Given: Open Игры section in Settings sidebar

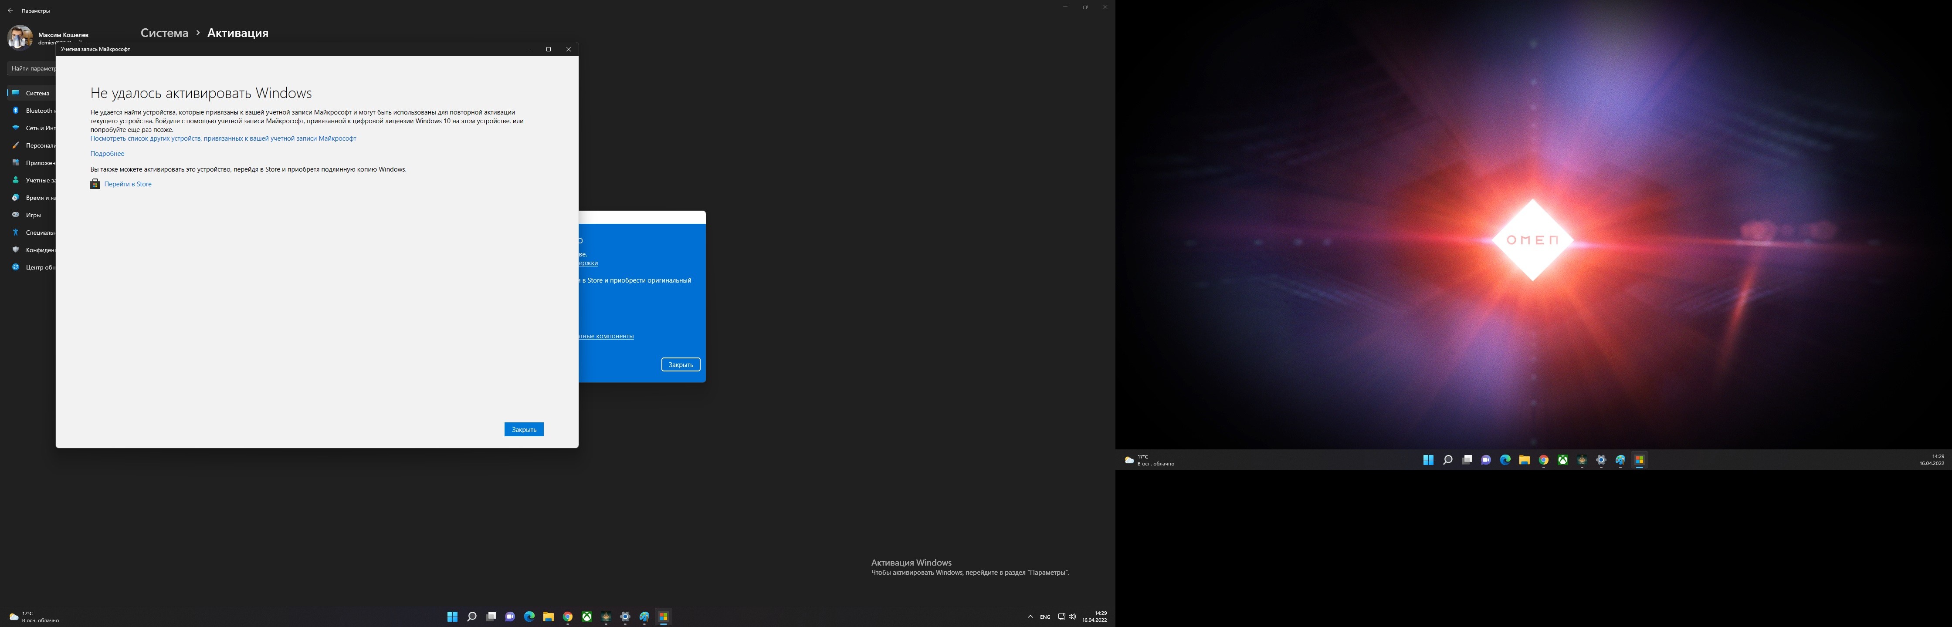Looking at the screenshot, I should click(x=31, y=215).
